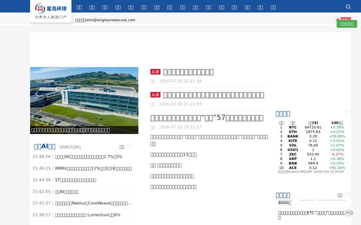Open the headline dated 2026-07-20 21:23:03
This screenshot has width=361, height=225.
tap(214, 95)
